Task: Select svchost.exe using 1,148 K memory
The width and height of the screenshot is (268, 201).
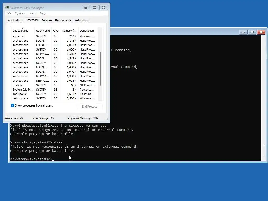Action: coord(54,41)
